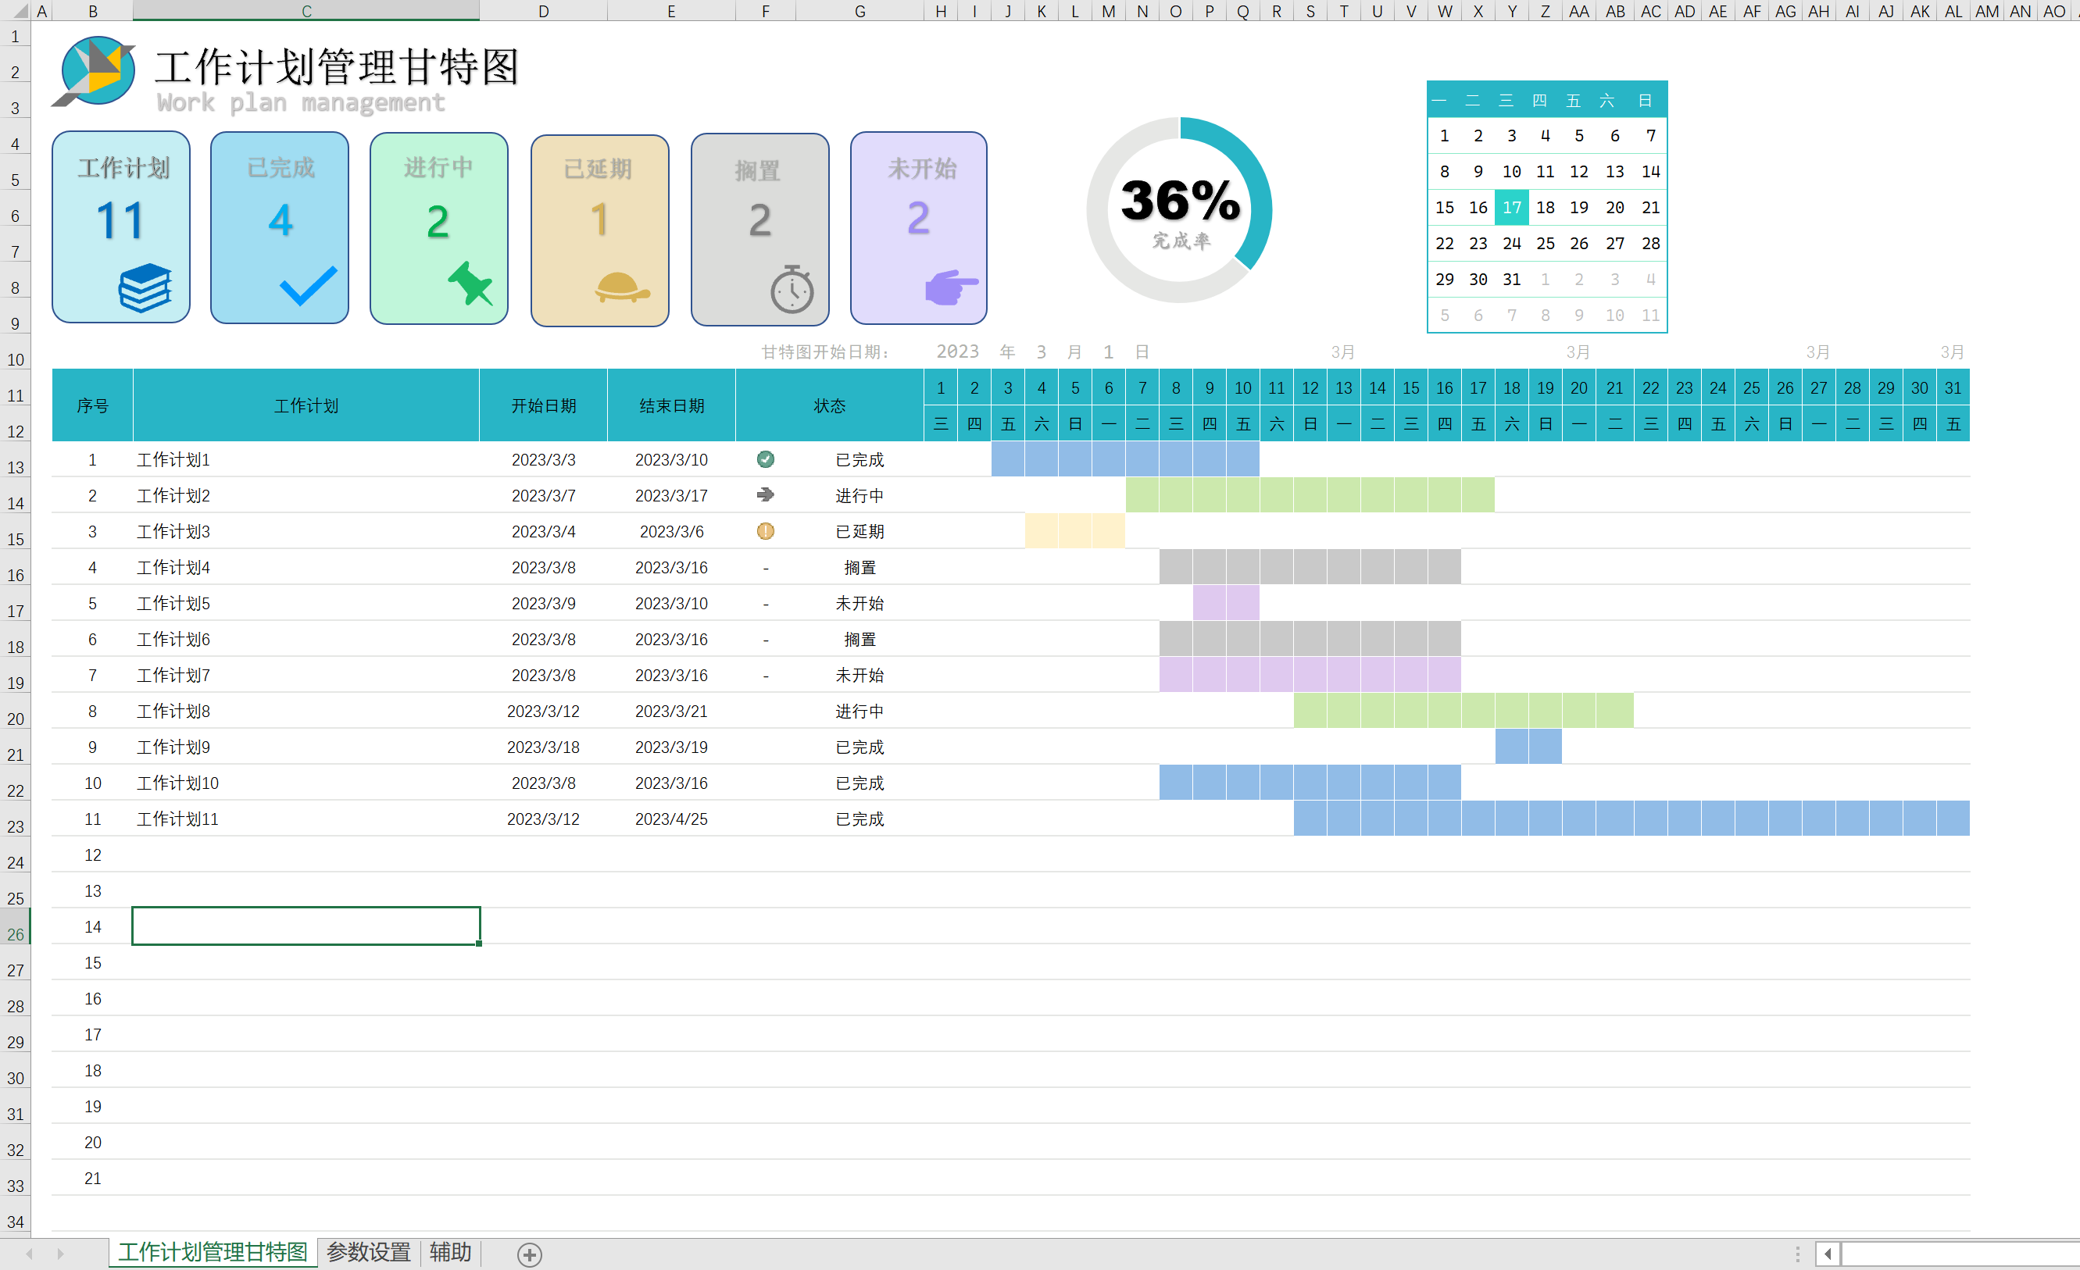Click the stopwatch icon in 搁置 card
The height and width of the screenshot is (1270, 2080).
coord(791,290)
